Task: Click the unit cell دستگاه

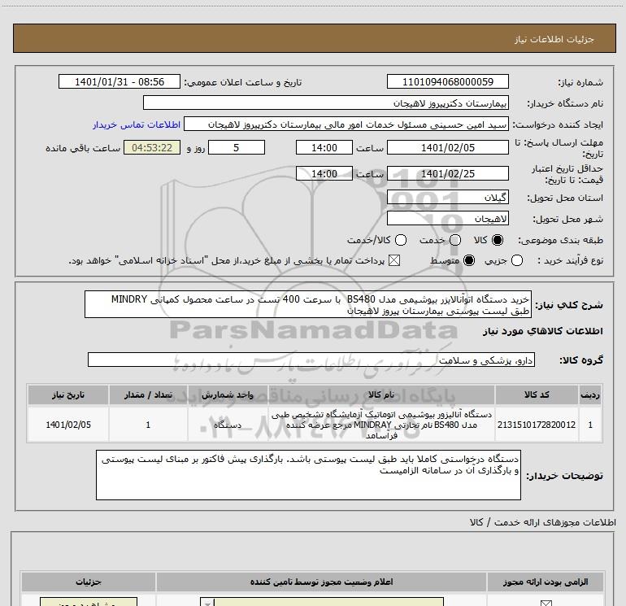Action: click(228, 425)
